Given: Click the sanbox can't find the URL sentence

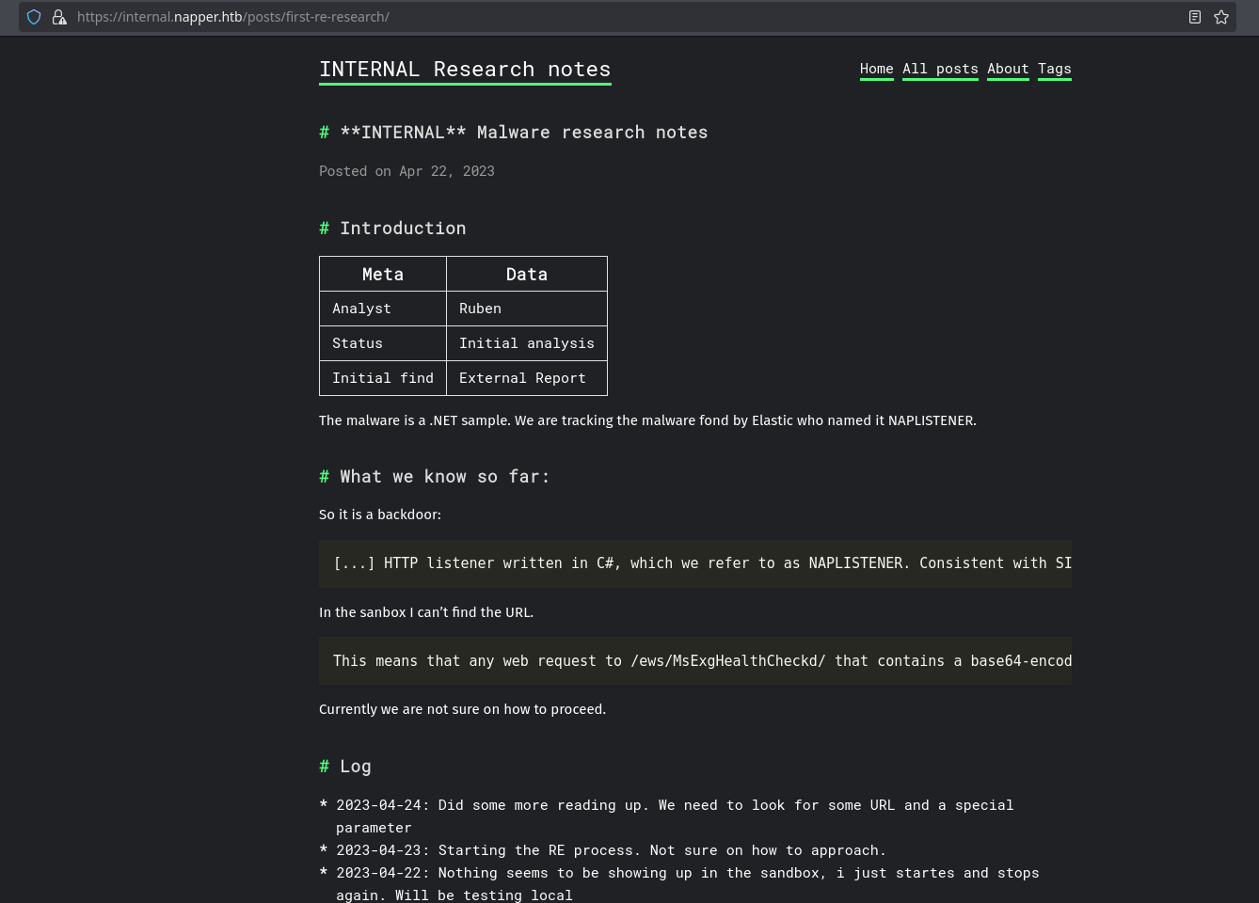Looking at the screenshot, I should pos(426,612).
